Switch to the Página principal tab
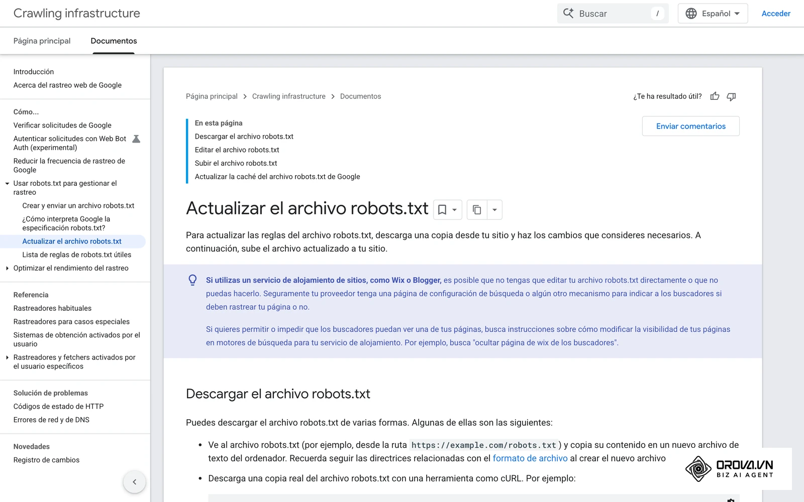Screen dimensions: 804x502 [42, 41]
